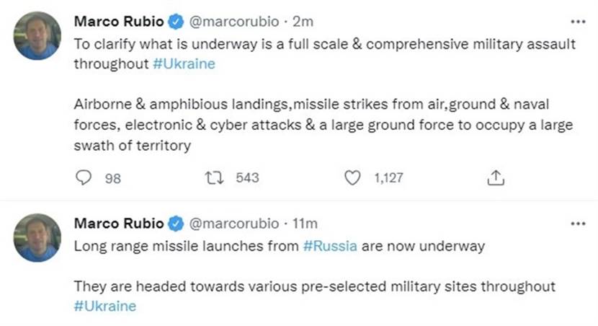
Task: Click the verified badge on the second tweet
Action: click(x=177, y=224)
